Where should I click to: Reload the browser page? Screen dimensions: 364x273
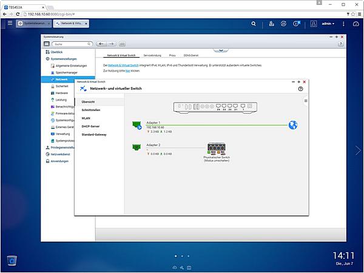pos(18,14)
